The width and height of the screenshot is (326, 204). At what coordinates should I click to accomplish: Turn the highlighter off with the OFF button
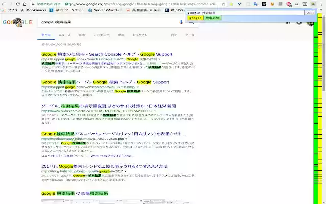(309, 13)
